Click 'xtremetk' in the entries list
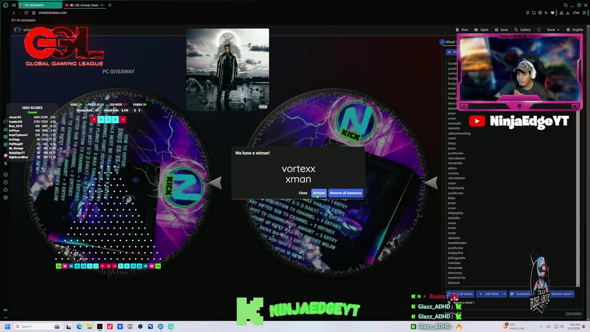This screenshot has width=590, height=332. [454, 124]
